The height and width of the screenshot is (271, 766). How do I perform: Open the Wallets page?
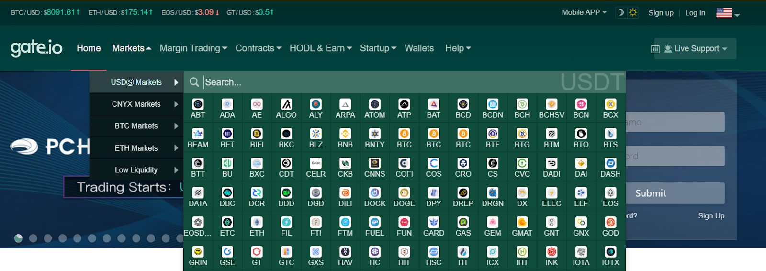click(419, 48)
